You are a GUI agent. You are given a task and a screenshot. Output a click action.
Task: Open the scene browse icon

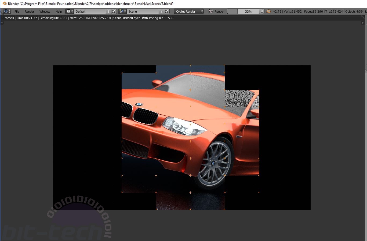122,11
